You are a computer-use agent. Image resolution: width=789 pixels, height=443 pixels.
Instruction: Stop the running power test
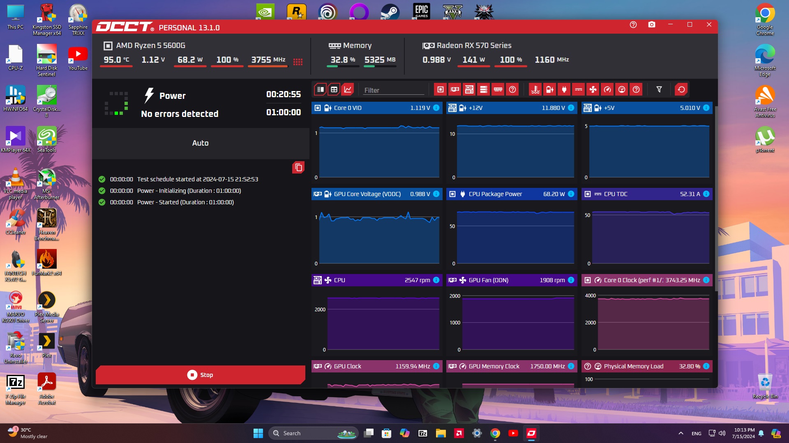point(201,375)
